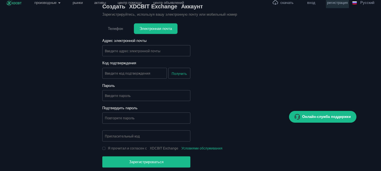Click the вход login link

pyautogui.click(x=311, y=3)
